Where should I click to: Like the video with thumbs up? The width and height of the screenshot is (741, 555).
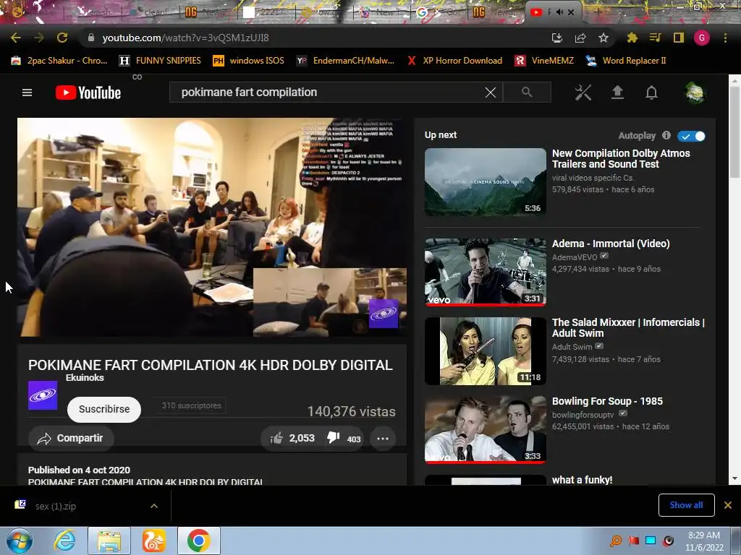click(276, 439)
